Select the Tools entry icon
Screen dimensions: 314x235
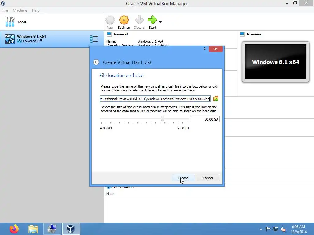10,22
